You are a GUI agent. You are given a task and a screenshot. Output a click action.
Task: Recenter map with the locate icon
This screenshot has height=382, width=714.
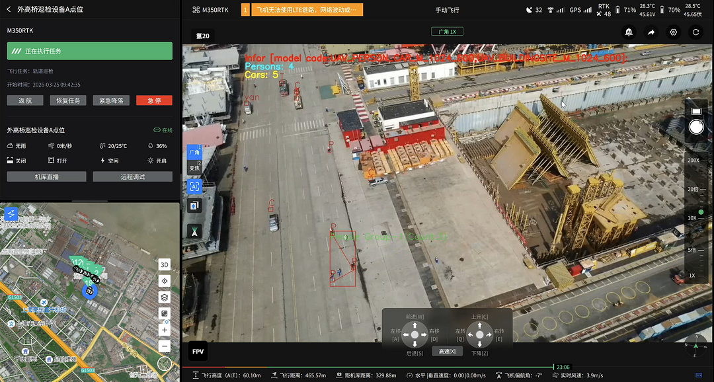165,281
